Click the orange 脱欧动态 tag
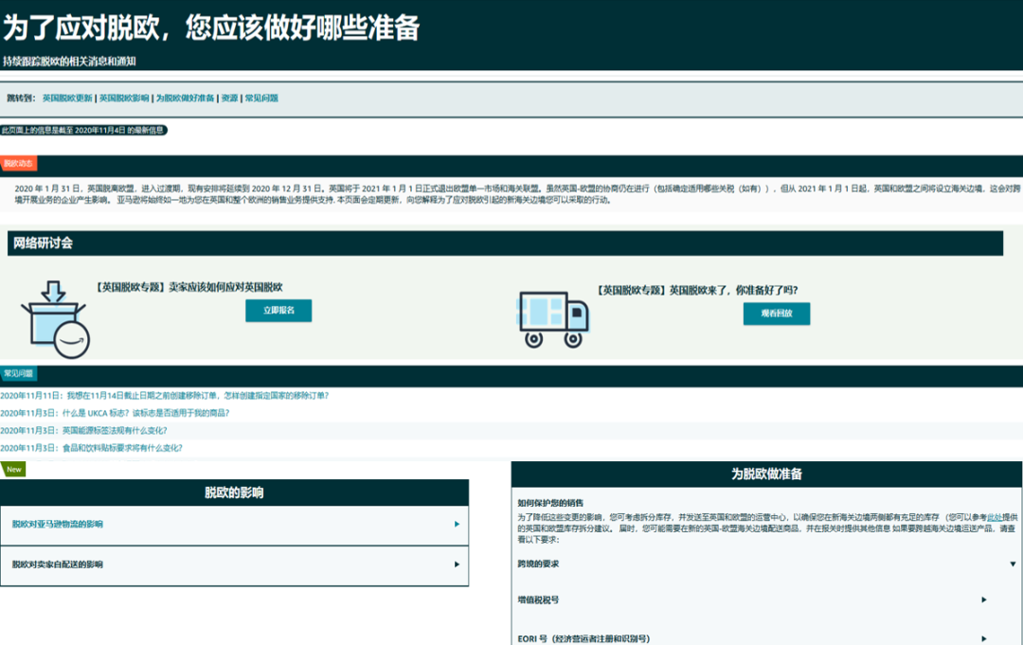1023x645 pixels. coord(18,163)
